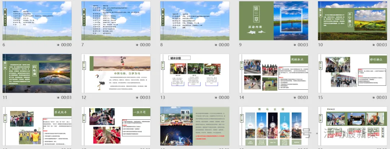Click the 00:03 timing under slide 15
Image resolution: width=390 pixels, height=149 pixels.
[382, 97]
